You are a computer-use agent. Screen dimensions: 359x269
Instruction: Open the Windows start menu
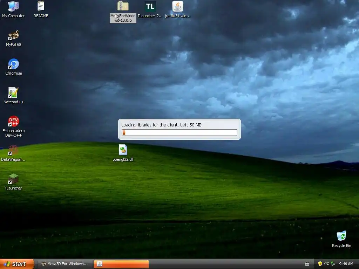tap(17, 264)
